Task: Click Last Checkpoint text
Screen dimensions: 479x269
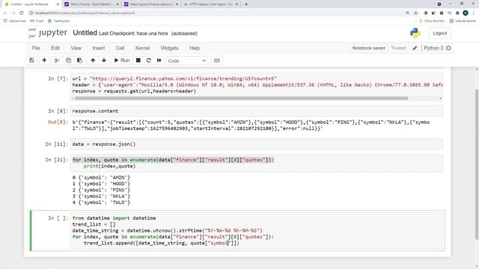Action: pyautogui.click(x=133, y=33)
